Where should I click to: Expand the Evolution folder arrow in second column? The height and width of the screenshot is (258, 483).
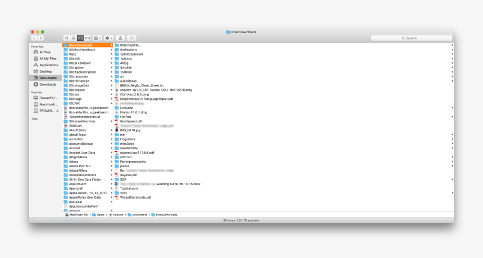coord(452,108)
